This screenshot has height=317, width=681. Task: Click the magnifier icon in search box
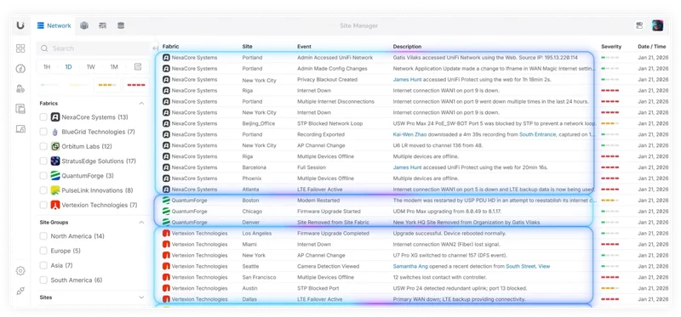pyautogui.click(x=44, y=48)
